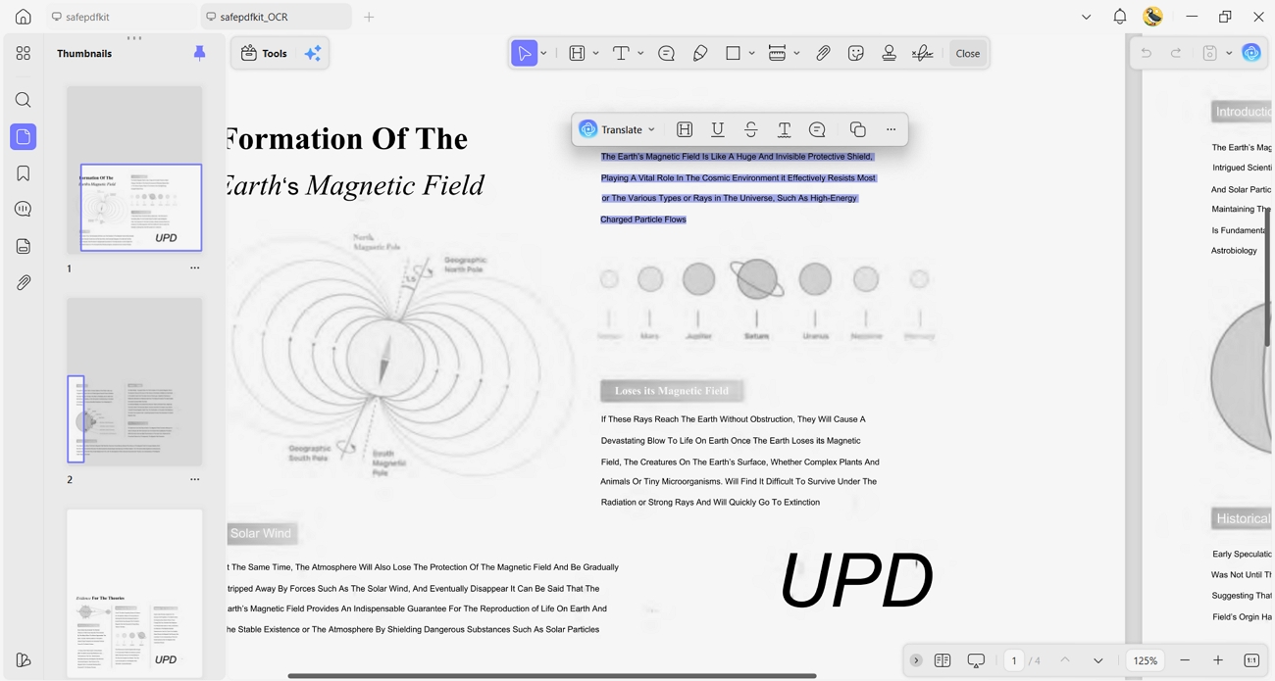
Task: Toggle the pin on Thumbnails panel
Action: [199, 54]
